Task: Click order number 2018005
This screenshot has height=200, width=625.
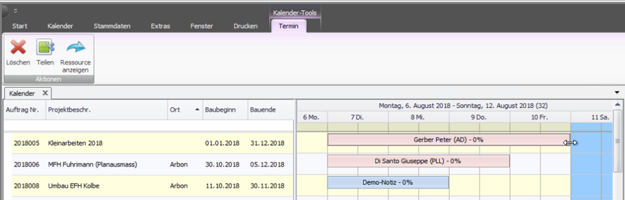Action: pos(26,143)
